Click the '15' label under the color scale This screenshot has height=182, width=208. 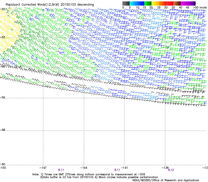(x=144, y=8)
